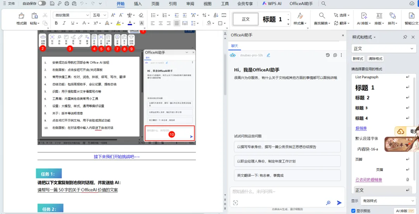Click the New Style (新样式) button
419x214 pixels.
(x=358, y=59)
